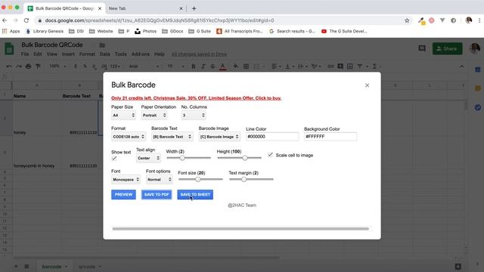Open the comments history icon
The height and width of the screenshot is (272, 484).
point(422,48)
